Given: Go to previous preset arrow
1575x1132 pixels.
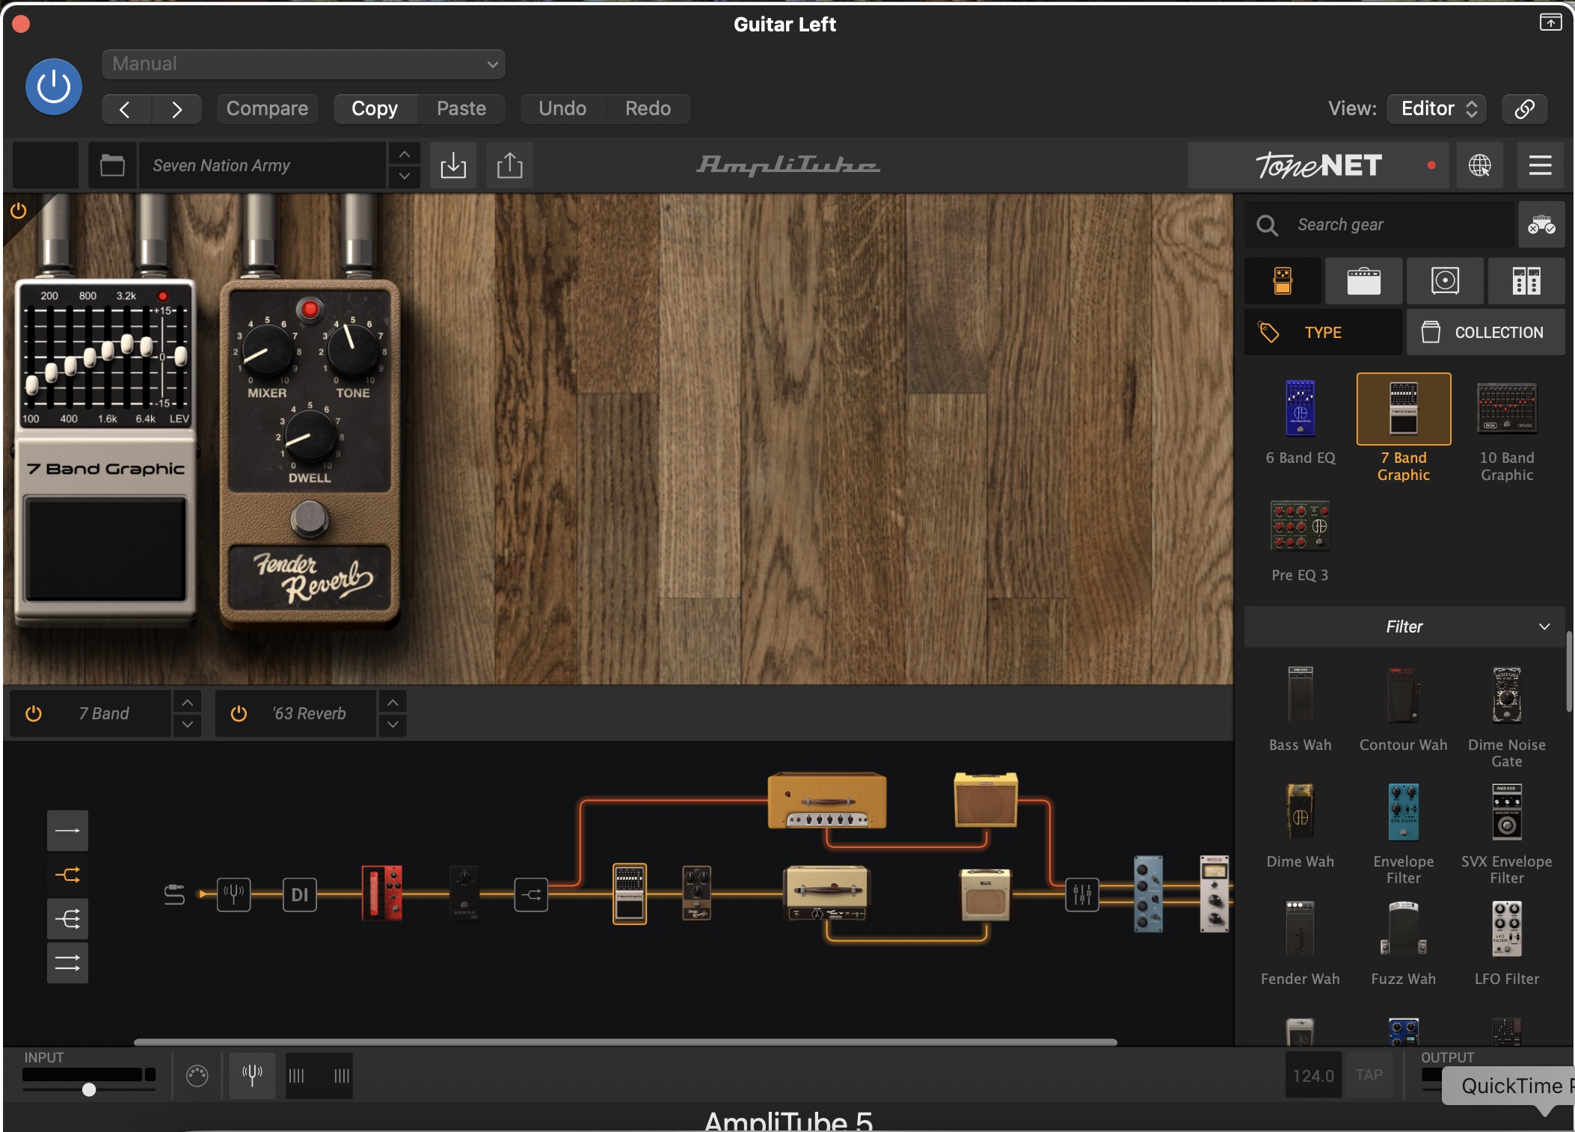Looking at the screenshot, I should tap(126, 109).
